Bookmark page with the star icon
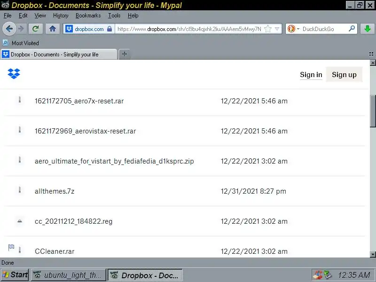The height and width of the screenshot is (282, 376). click(x=268, y=29)
